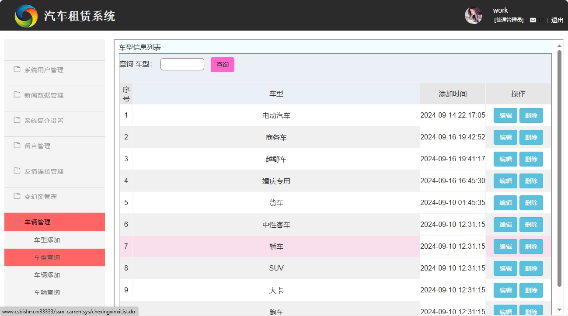Open the 车辆查询 submenu item
The height and width of the screenshot is (316, 568).
click(47, 292)
